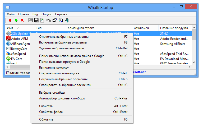Select the BatteryCare row name

point(19,49)
